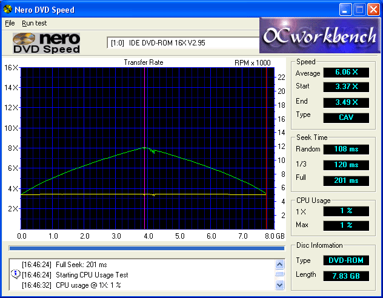Click the Full seek value 201 ms

tap(346, 181)
